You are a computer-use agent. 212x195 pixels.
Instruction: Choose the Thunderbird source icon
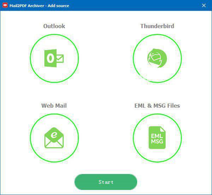coord(157,58)
